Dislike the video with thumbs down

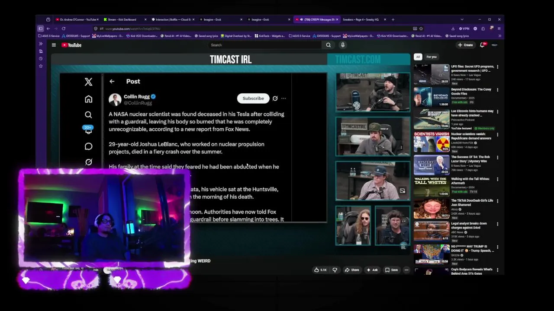(x=335, y=270)
